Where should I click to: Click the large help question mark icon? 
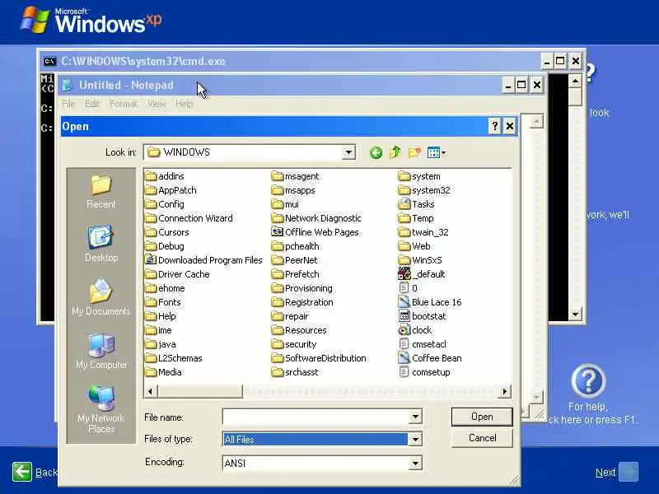pyautogui.click(x=588, y=381)
